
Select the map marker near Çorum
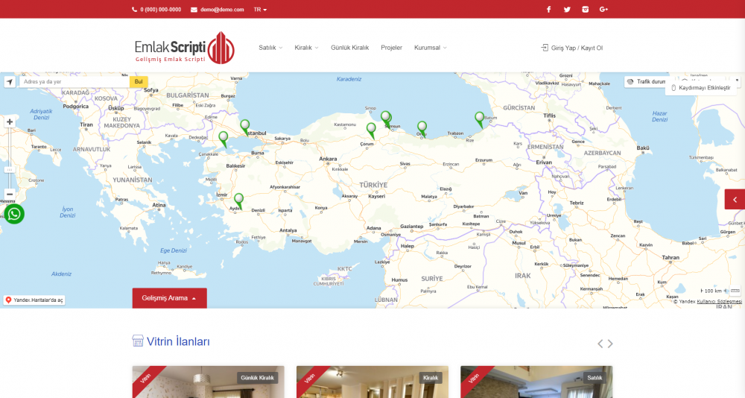click(371, 130)
